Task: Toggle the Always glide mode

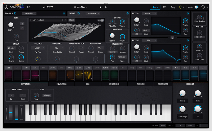Action: [47, 96]
